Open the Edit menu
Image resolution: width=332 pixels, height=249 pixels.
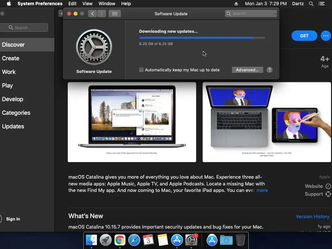pos(72,4)
